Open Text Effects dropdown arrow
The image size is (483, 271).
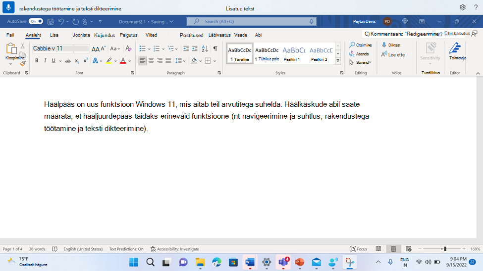(101, 61)
